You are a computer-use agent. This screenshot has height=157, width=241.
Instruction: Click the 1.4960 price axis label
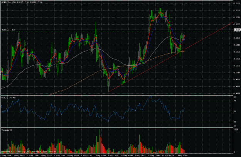[237, 86]
